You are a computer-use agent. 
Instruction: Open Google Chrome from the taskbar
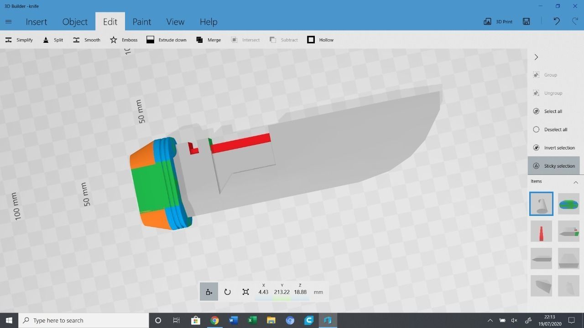point(214,320)
